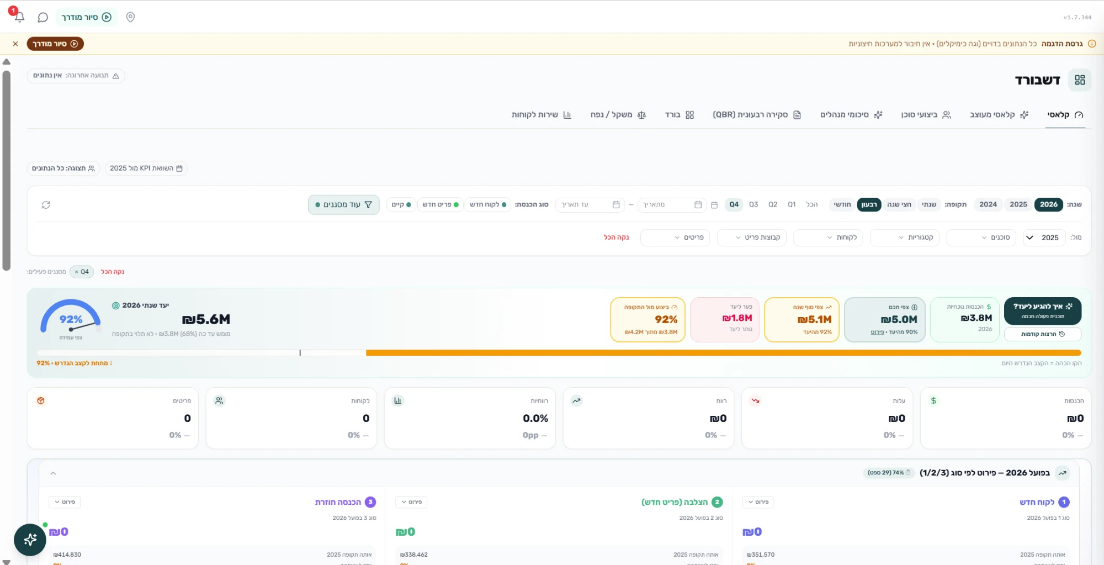Screen dimensions: 1104x565
Task: Choose the חודשי period option
Action: (842, 204)
